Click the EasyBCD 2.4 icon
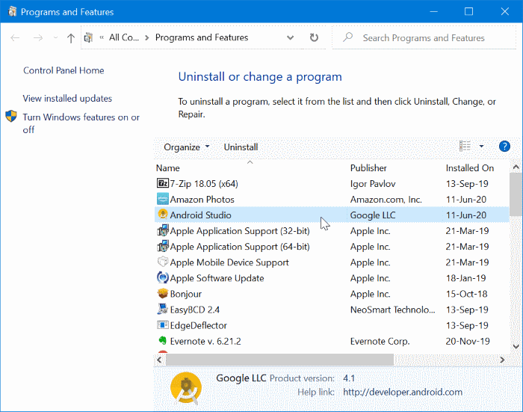Viewport: 523px width, 412px height. click(162, 309)
